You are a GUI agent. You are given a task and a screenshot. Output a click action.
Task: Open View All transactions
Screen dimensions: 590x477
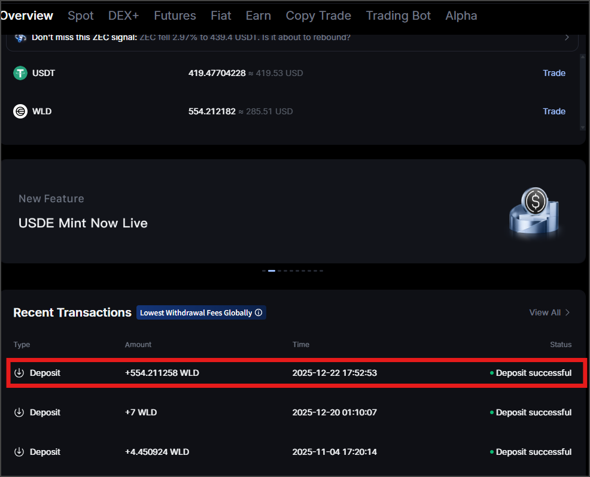click(549, 312)
